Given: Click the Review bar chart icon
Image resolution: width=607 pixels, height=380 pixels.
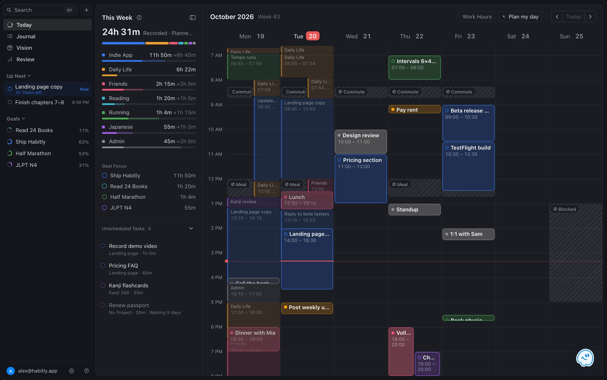Looking at the screenshot, I should click(x=10, y=59).
